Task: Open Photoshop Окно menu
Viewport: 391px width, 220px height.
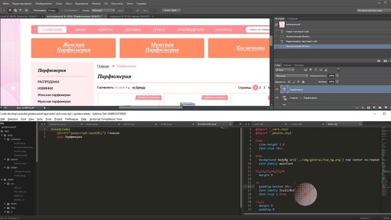Action: (130, 4)
